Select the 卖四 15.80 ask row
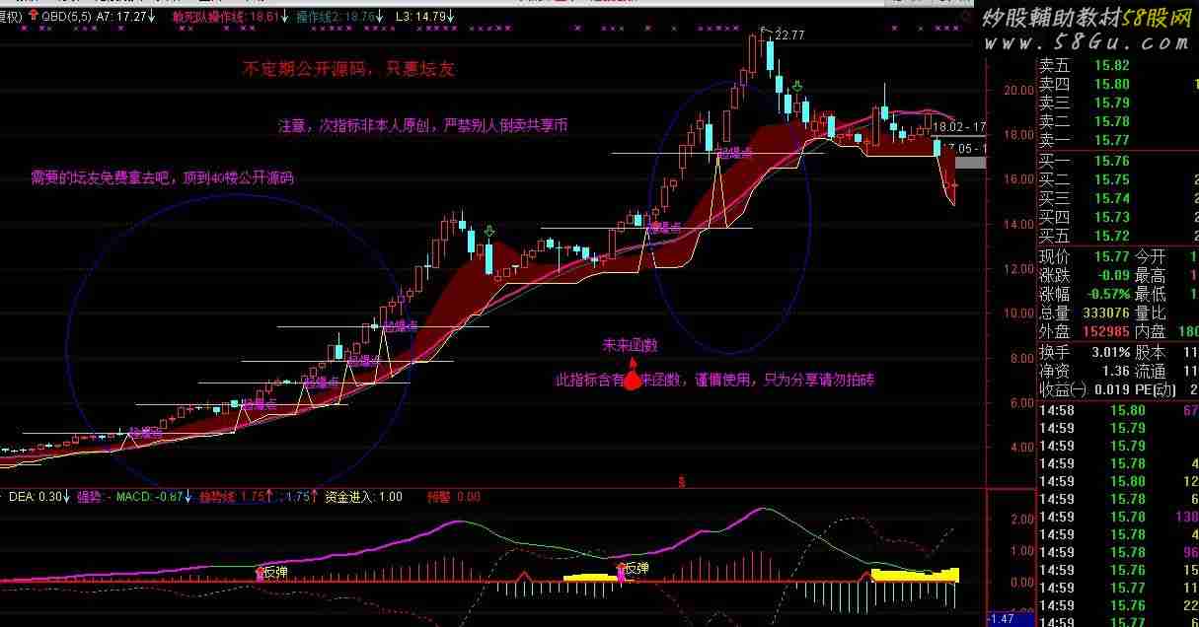The width and height of the screenshot is (1199, 627). pos(1119,84)
